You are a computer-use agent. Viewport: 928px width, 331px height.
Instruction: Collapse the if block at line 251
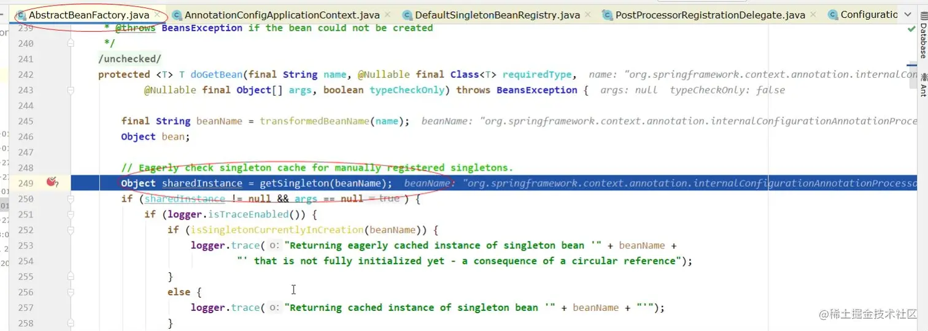click(x=71, y=215)
